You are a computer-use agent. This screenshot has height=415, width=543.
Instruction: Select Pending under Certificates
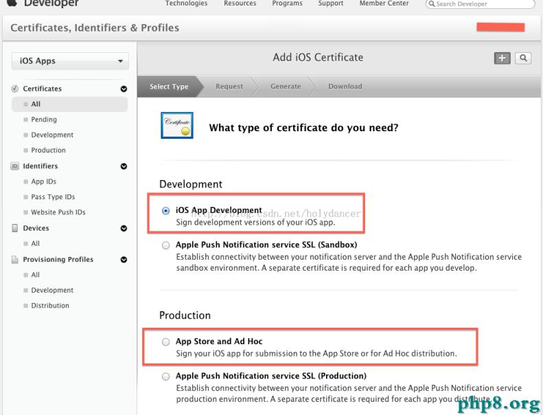pyautogui.click(x=44, y=120)
